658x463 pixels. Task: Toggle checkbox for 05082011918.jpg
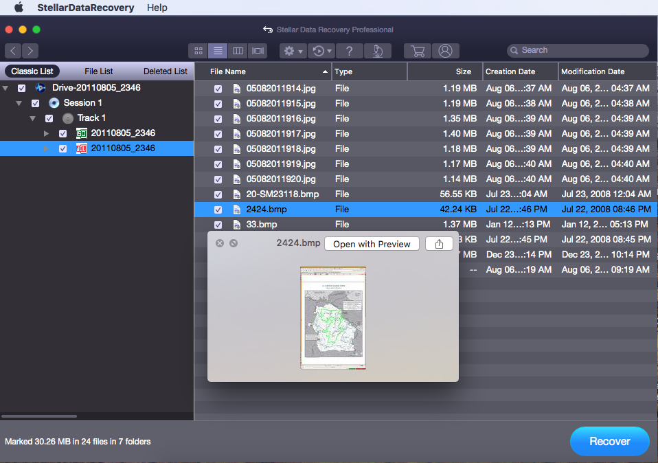pyautogui.click(x=218, y=149)
